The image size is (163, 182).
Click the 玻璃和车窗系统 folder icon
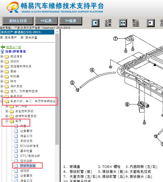pos(12,116)
